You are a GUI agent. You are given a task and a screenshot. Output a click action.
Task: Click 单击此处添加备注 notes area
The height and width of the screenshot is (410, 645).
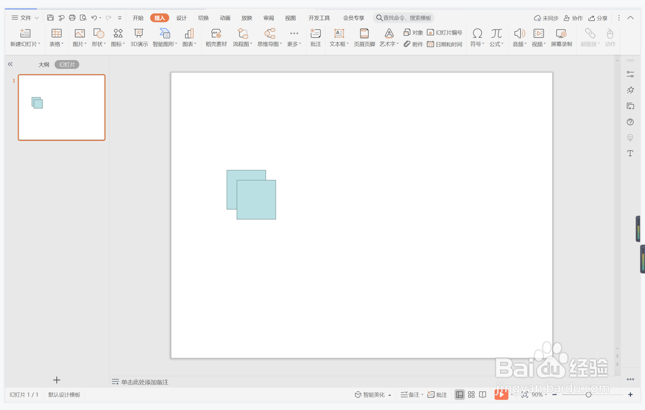tap(145, 382)
